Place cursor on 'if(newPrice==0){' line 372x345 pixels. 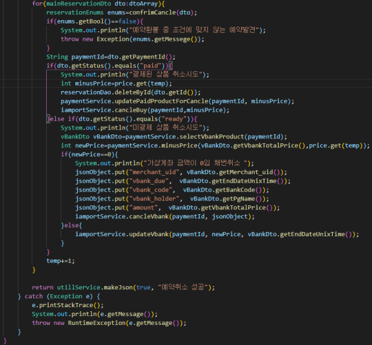(89, 154)
